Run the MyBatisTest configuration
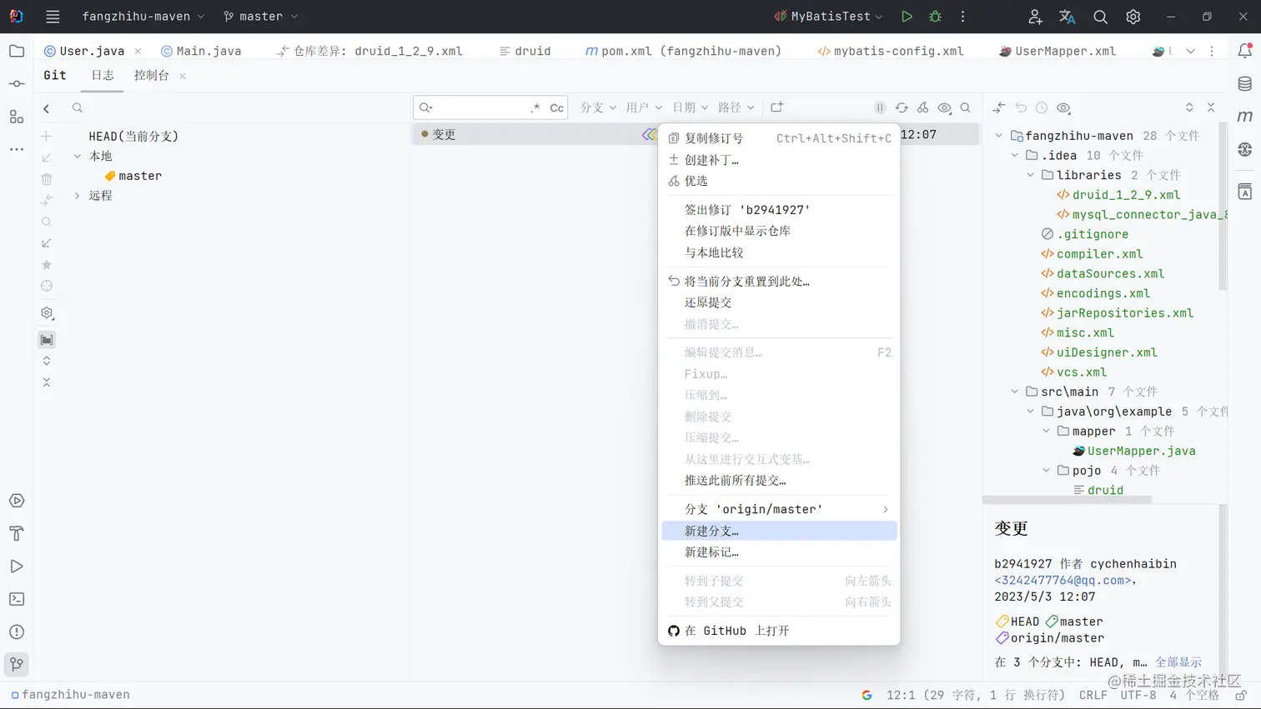This screenshot has width=1261, height=709. (907, 17)
